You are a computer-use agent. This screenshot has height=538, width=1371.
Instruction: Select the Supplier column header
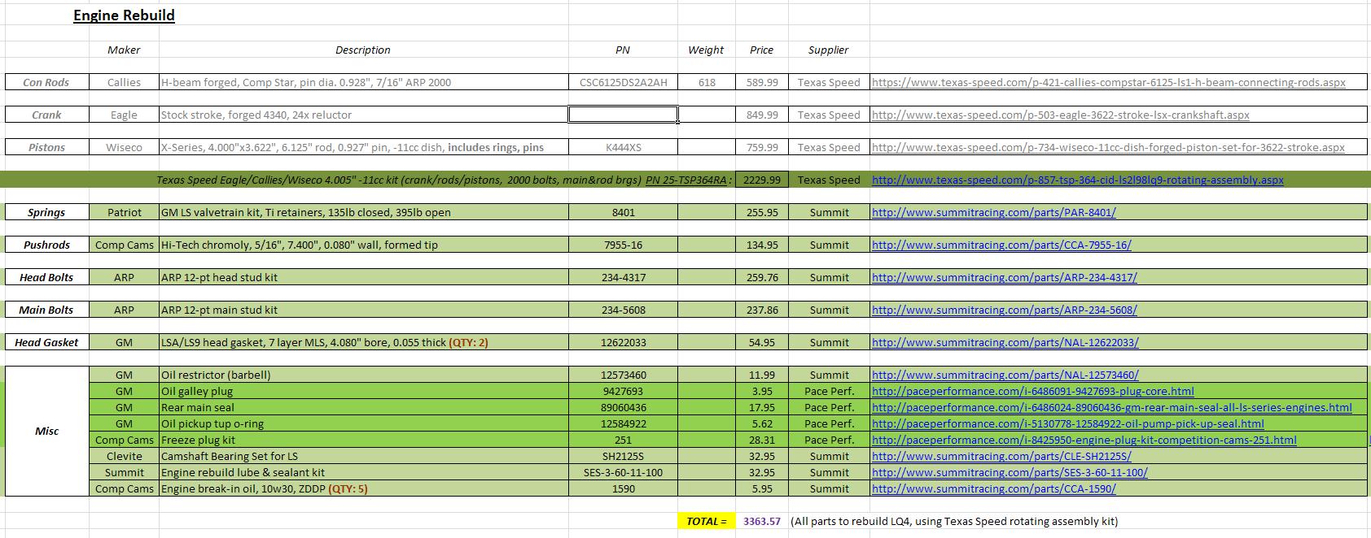(829, 50)
